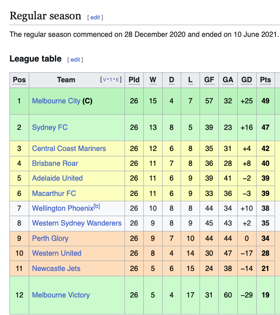Click footnote b next to Wellington Phoenix
Viewport: 280px width, 315px height.
coord(97,207)
